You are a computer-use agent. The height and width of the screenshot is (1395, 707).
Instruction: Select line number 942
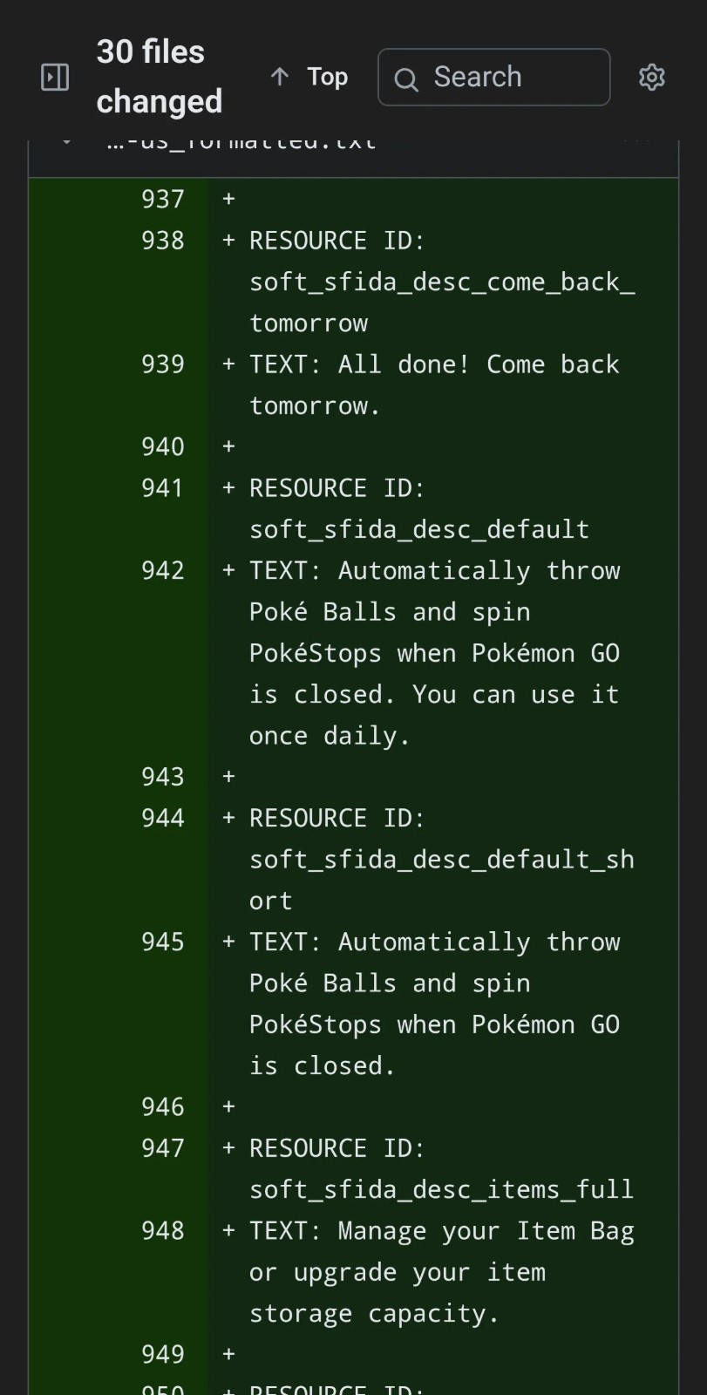coord(163,570)
